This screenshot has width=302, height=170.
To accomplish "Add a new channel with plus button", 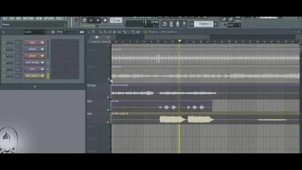I will tap(34, 87).
